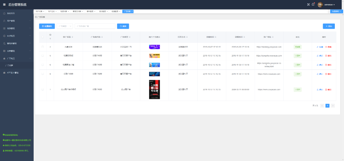
Task: Expand the 用户管理 sidebar menu
Action: (x=17, y=21)
